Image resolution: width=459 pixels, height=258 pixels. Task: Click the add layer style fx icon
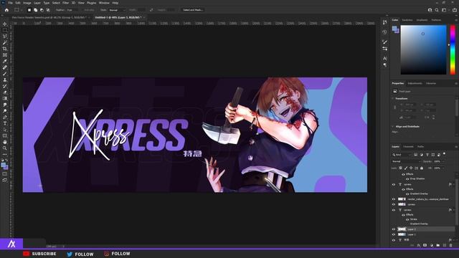click(x=419, y=245)
